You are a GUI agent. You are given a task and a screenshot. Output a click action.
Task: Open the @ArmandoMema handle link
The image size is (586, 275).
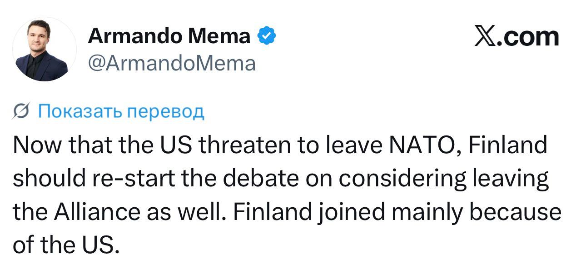[x=172, y=64]
